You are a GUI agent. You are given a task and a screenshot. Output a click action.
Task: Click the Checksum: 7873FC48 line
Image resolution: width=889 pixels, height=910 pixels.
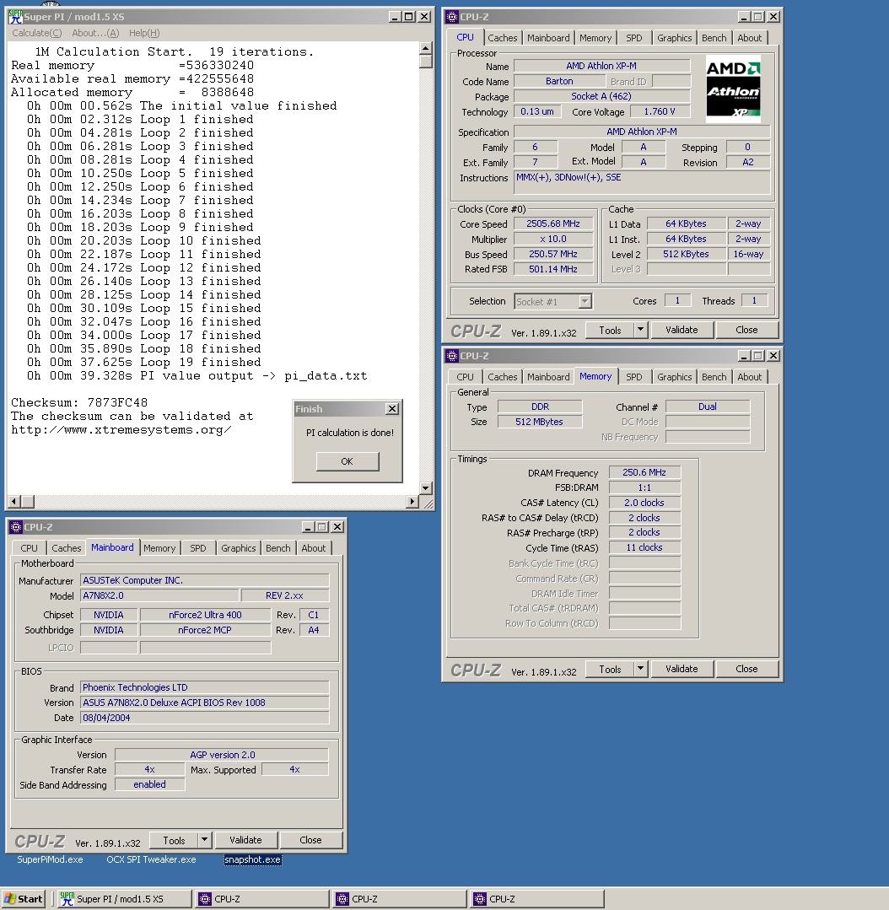point(79,403)
